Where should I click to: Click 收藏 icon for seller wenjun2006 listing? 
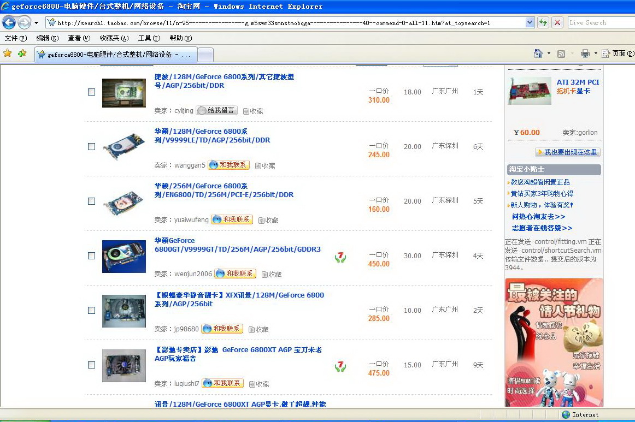[x=272, y=275]
